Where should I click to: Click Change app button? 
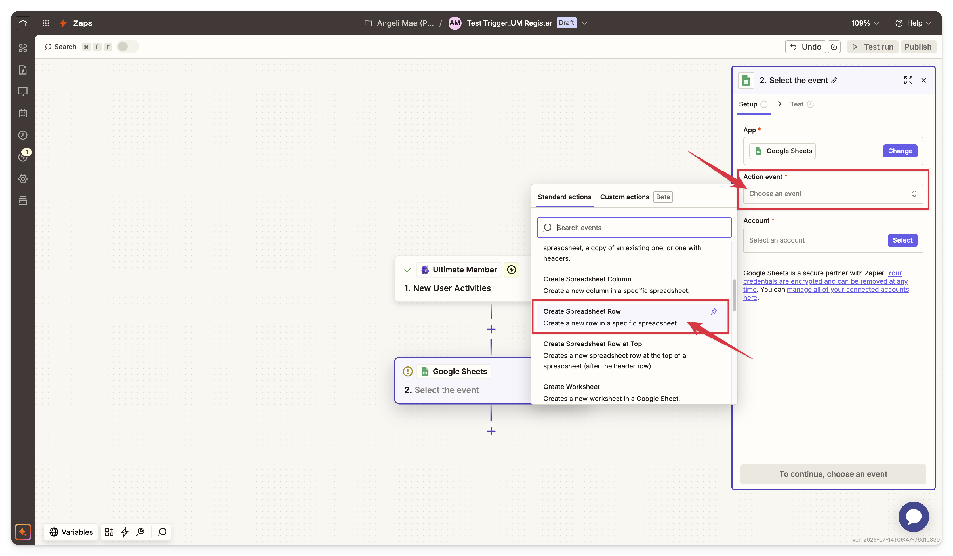[900, 151]
